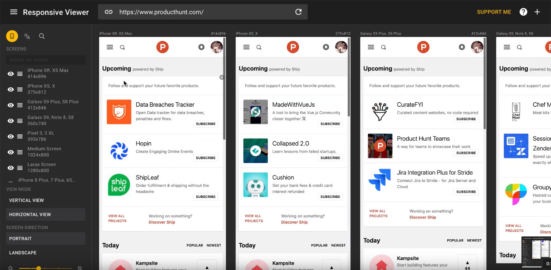This screenshot has width=551, height=270.
Task: Switch to Newest tab in iPhone XS screen
Action: (338, 246)
